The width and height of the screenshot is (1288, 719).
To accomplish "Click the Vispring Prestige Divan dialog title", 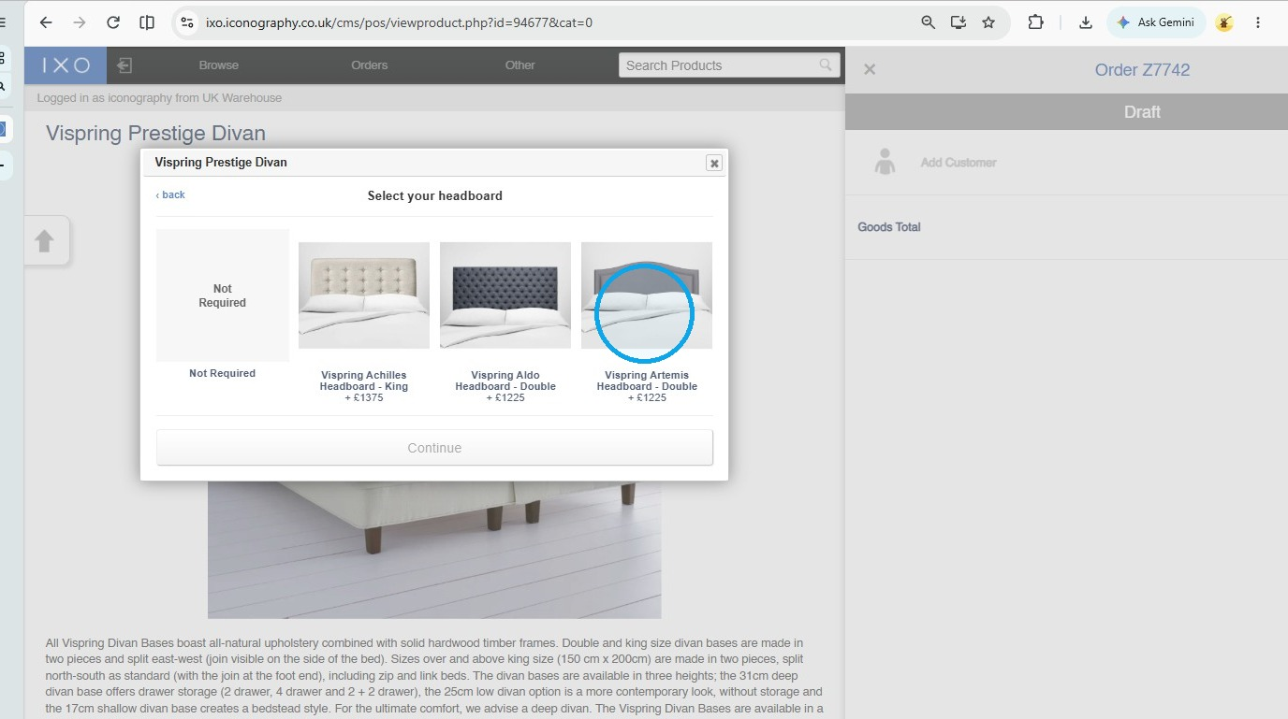I will [x=221, y=162].
